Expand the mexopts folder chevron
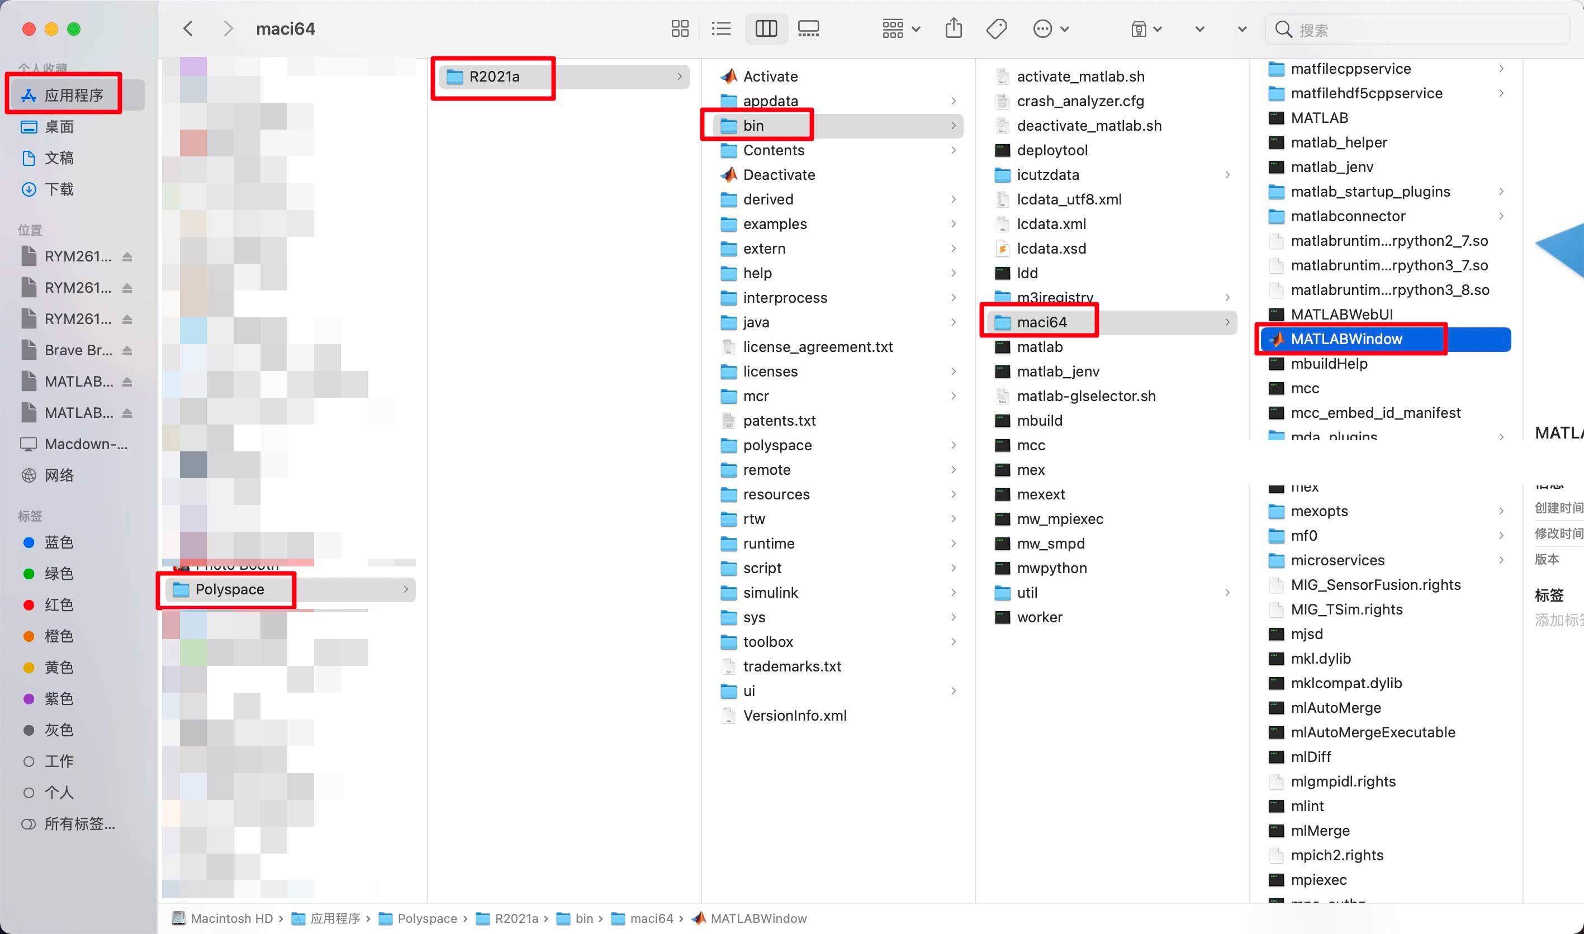 point(1501,511)
